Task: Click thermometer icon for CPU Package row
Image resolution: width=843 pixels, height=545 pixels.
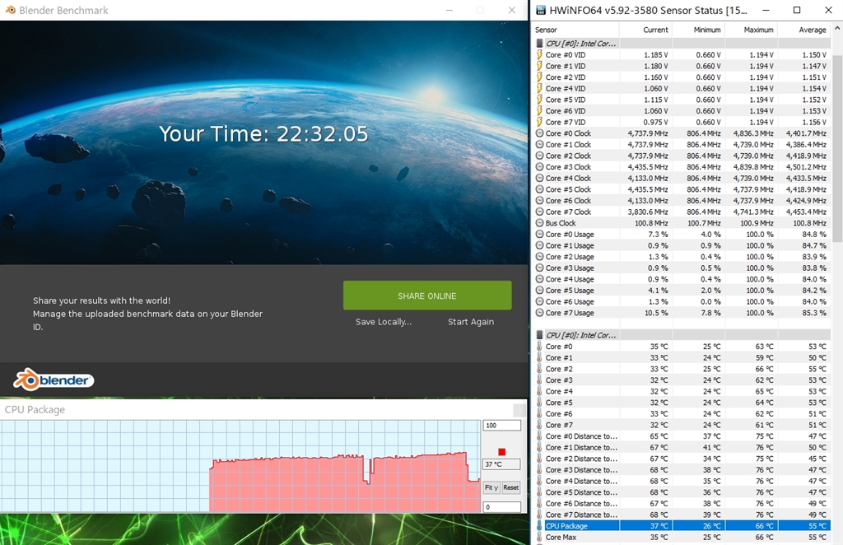Action: point(539,525)
